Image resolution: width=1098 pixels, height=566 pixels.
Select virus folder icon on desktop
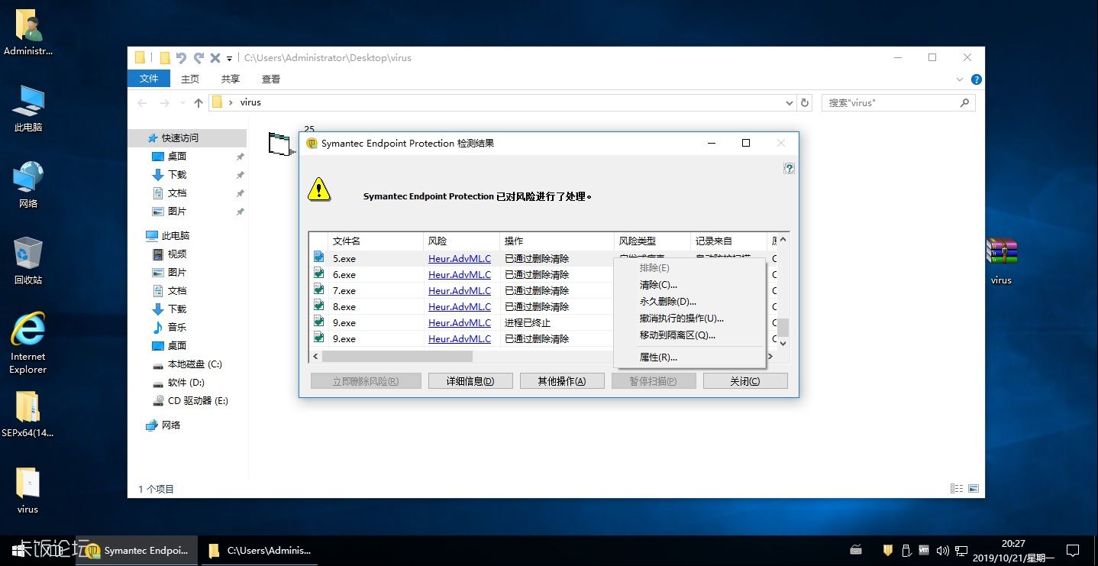(x=28, y=491)
